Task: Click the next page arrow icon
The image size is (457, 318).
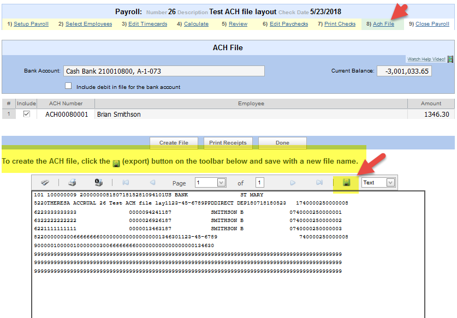Action: (293, 182)
